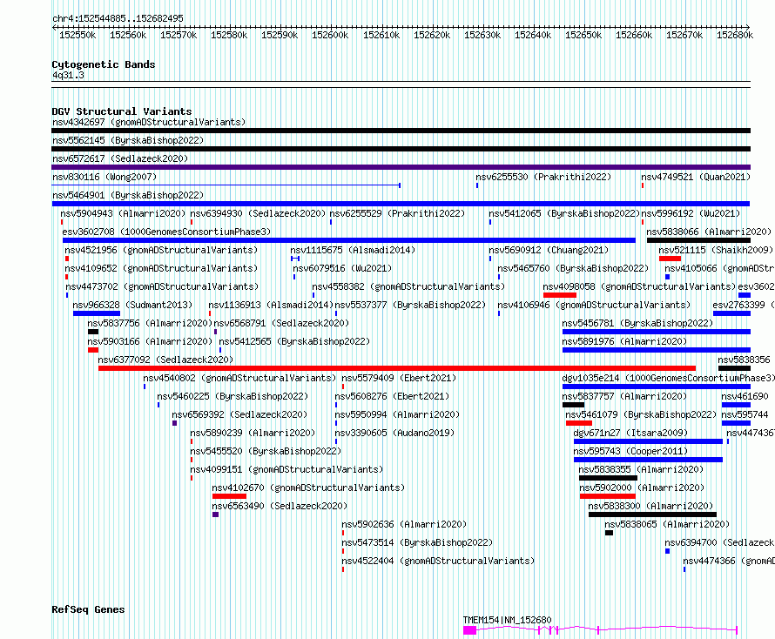
Task: Select the blue nsv5891976 Almarri2020 bar
Action: coord(657,350)
